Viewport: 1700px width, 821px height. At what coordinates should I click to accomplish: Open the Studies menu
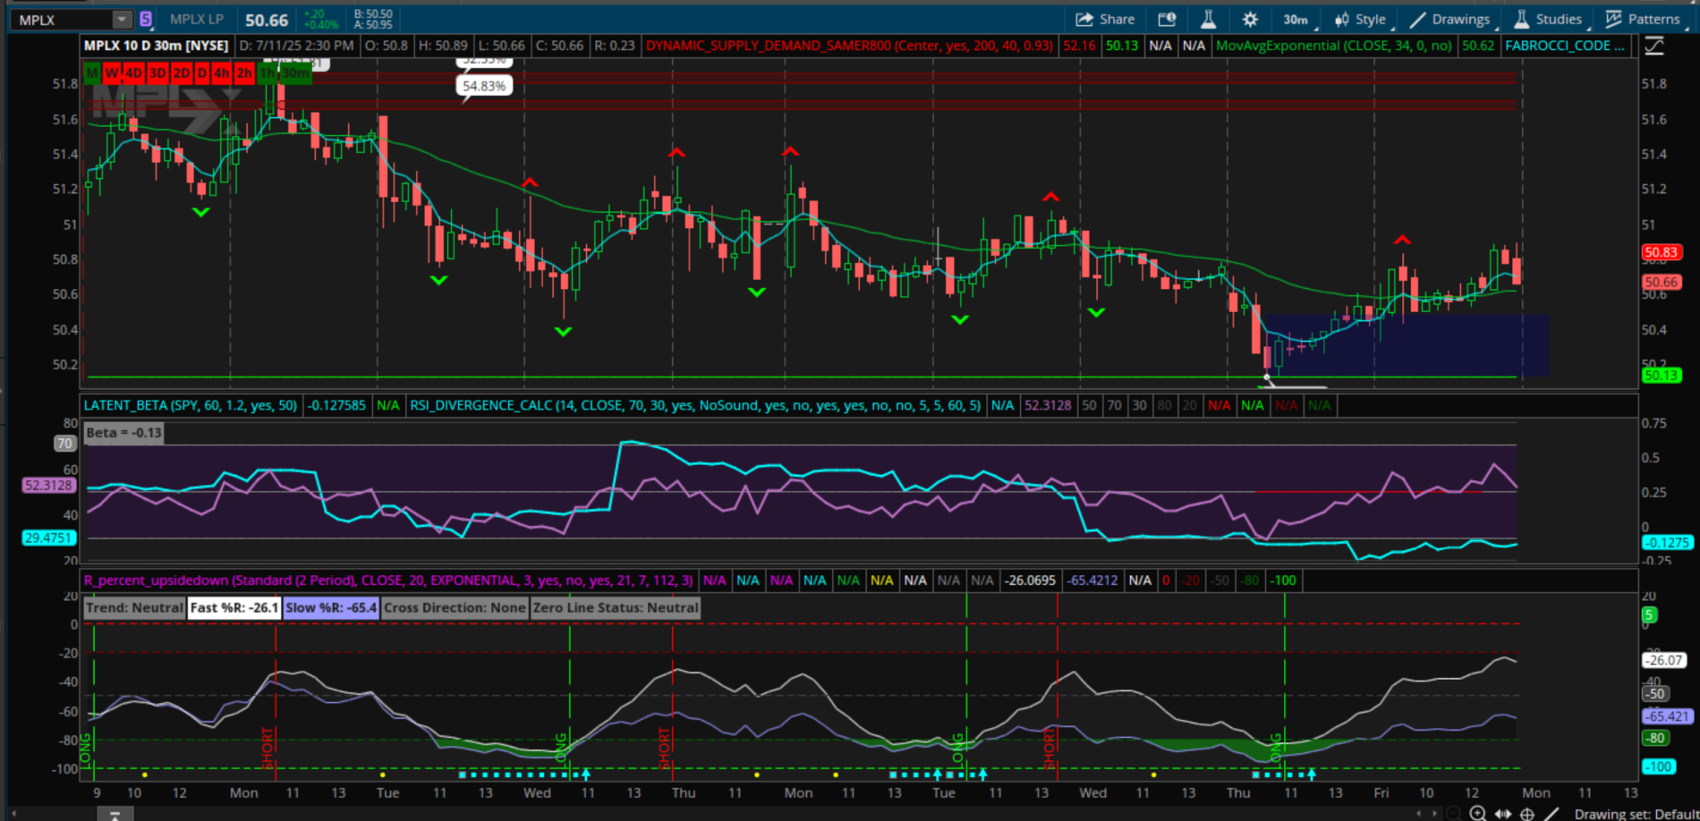(1549, 19)
